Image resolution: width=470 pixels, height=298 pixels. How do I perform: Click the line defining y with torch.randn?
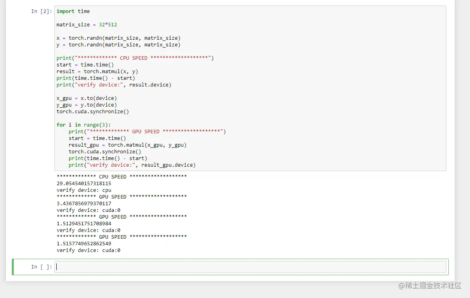click(x=118, y=45)
